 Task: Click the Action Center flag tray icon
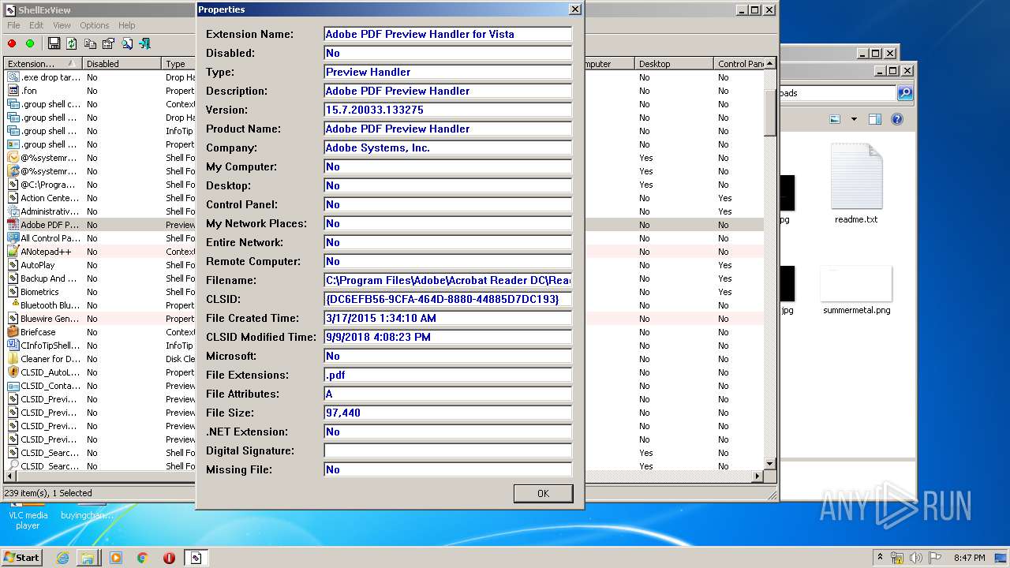point(934,557)
